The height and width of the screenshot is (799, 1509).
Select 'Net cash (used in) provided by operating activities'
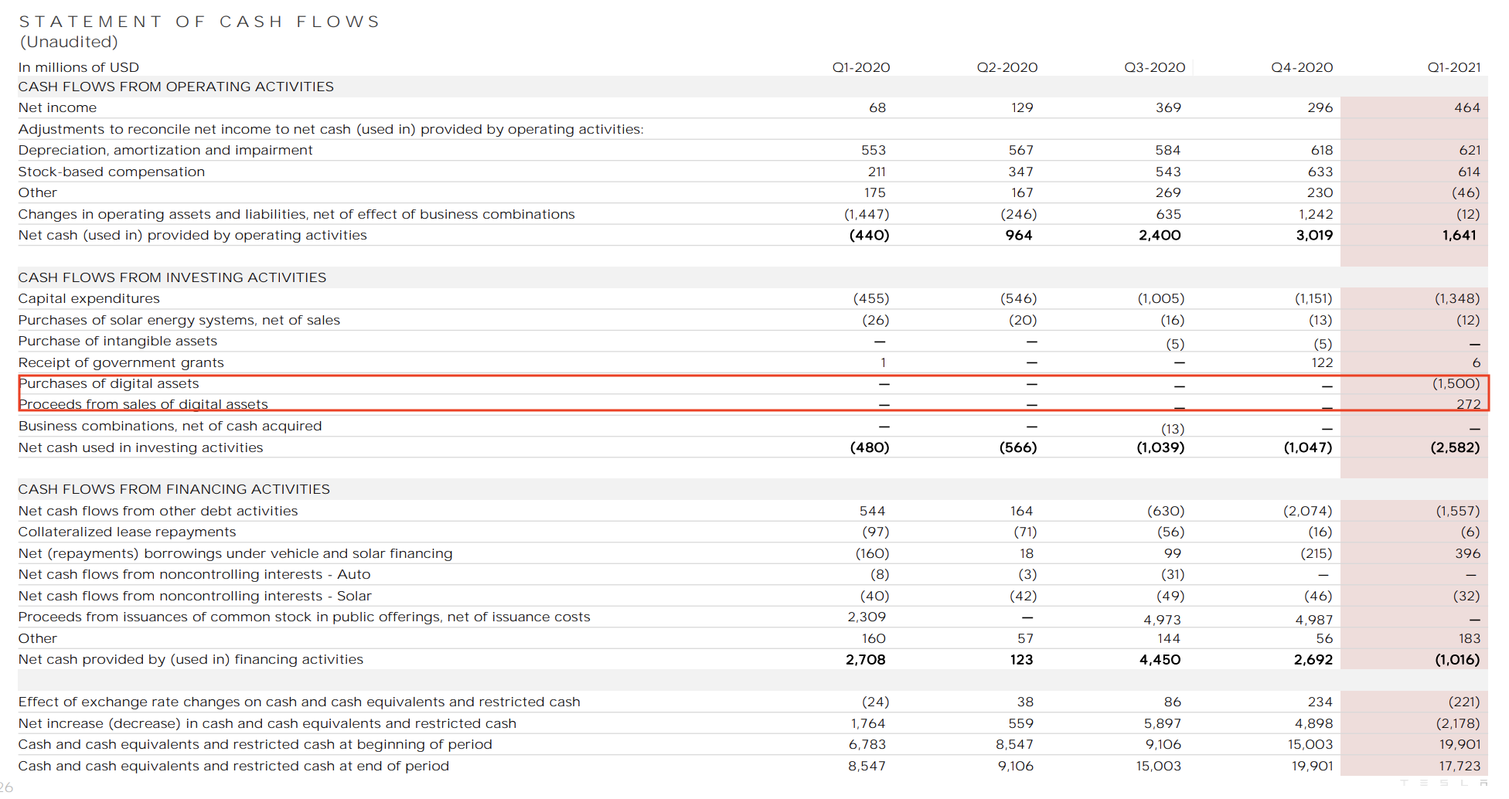(192, 235)
